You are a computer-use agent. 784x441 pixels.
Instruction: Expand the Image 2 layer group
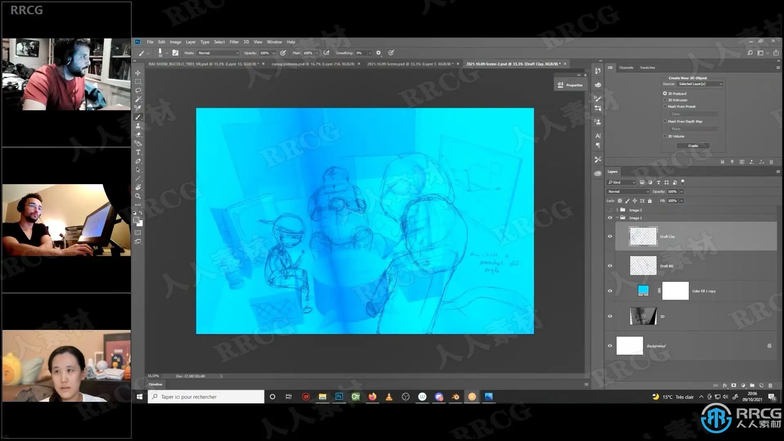point(617,210)
